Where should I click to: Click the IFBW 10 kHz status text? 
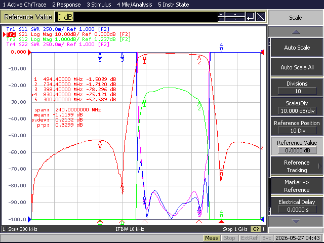130,229
